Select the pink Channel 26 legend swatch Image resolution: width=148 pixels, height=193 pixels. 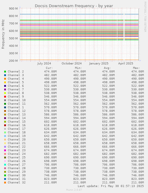click(x=5, y=161)
